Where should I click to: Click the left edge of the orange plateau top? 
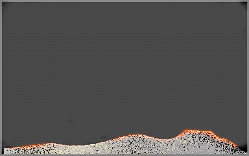click(x=185, y=130)
